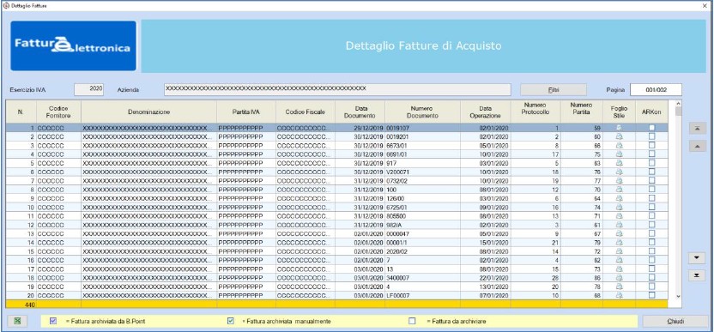Click the Partita IVA column header

pos(246,112)
